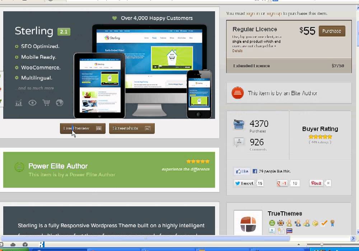Click the '4370' purchases count

tap(259, 124)
